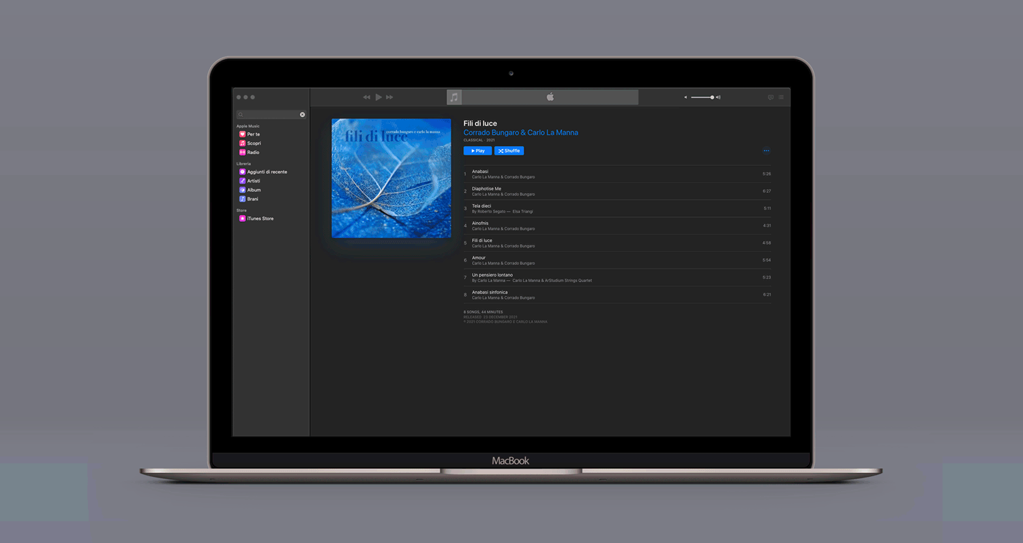Clear the search field with the X

pyautogui.click(x=303, y=114)
